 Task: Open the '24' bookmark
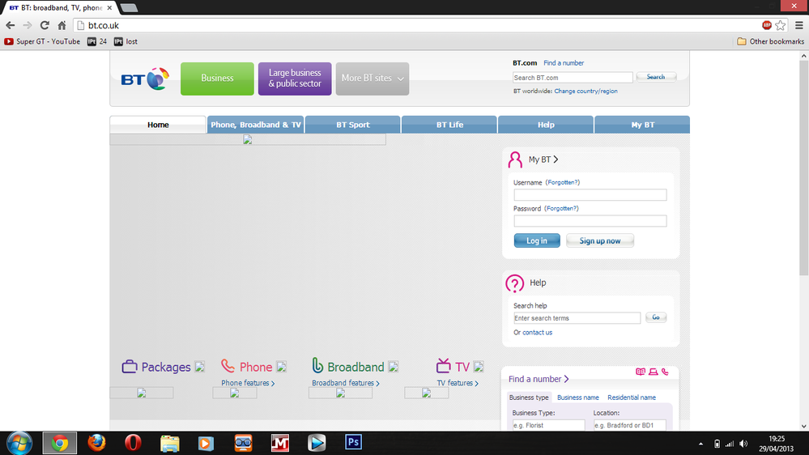tap(97, 41)
